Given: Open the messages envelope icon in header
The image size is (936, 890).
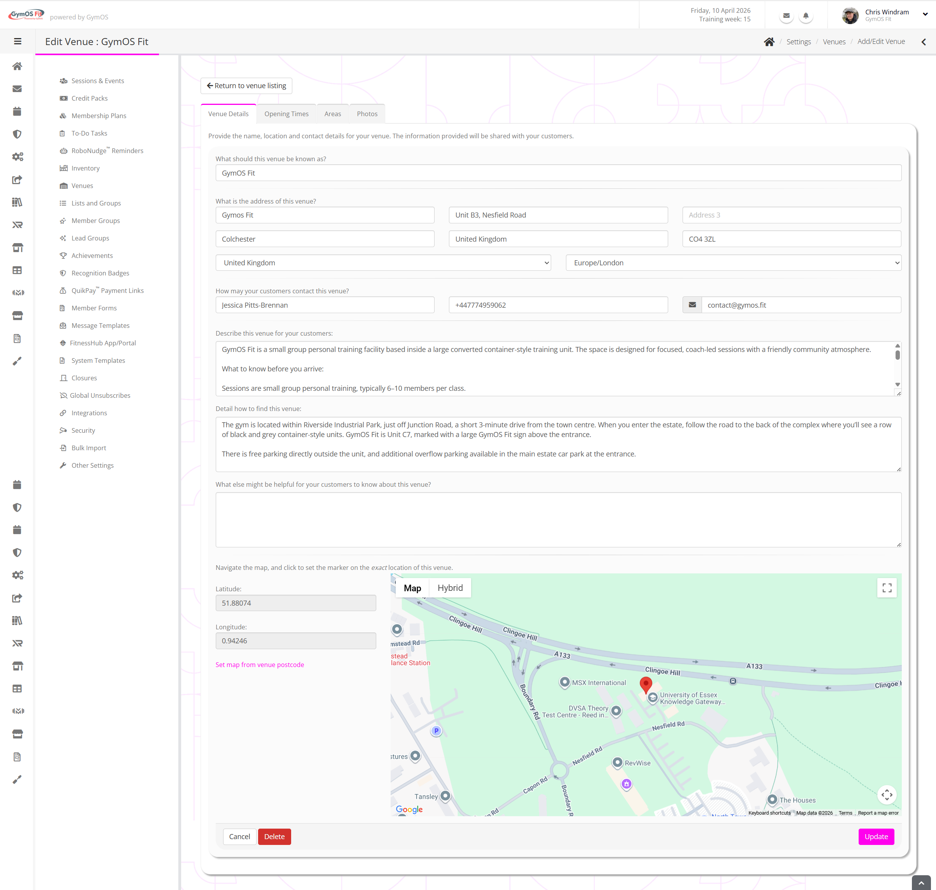Looking at the screenshot, I should pos(786,16).
